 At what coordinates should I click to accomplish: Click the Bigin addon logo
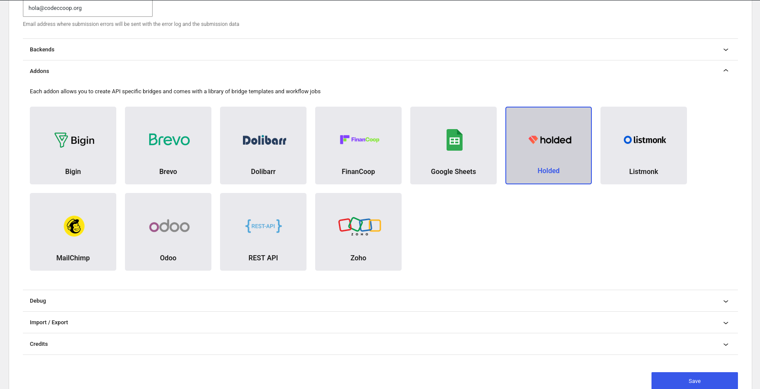[x=74, y=140]
